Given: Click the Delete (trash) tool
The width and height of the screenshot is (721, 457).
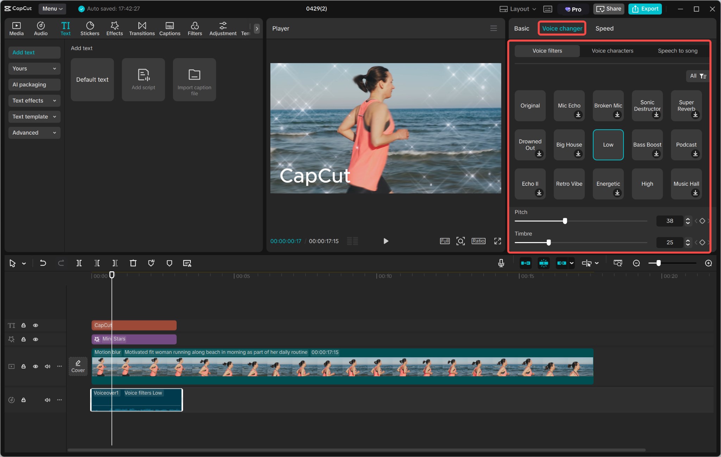Looking at the screenshot, I should tap(133, 263).
